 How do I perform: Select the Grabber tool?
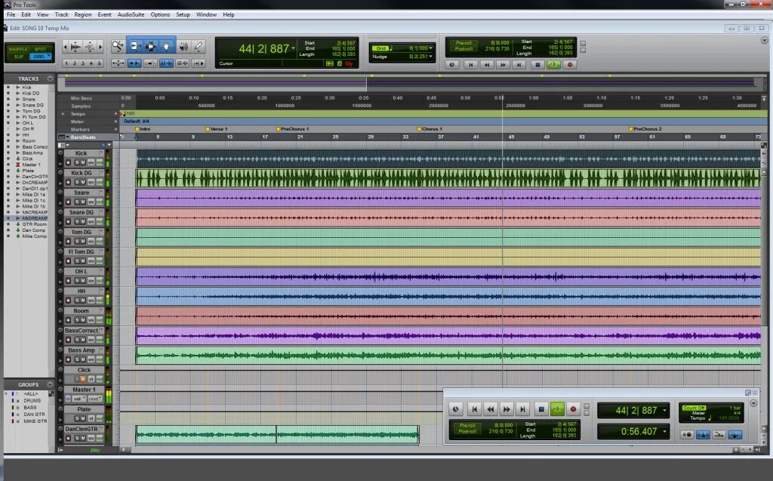[166, 46]
